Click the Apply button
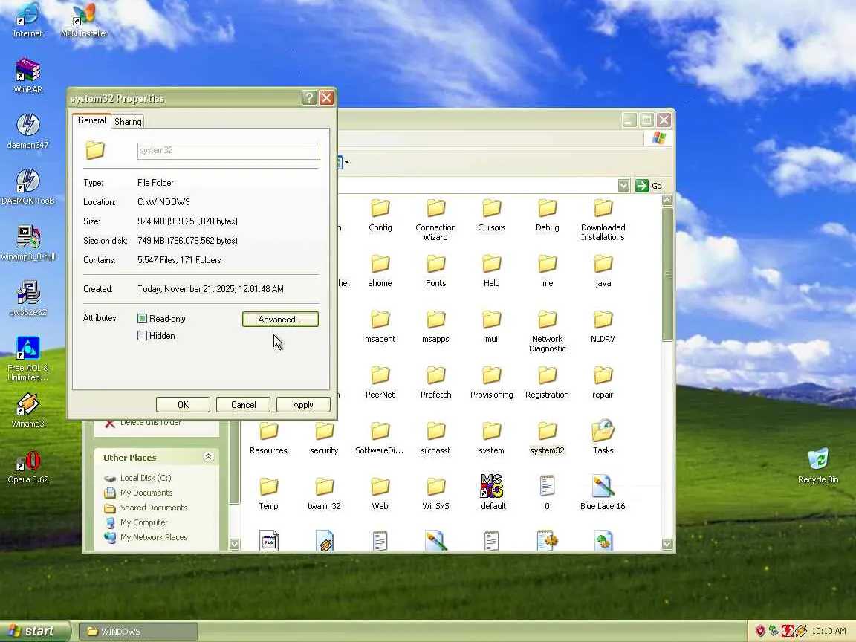Viewport: 856px width, 642px height. 303,404
